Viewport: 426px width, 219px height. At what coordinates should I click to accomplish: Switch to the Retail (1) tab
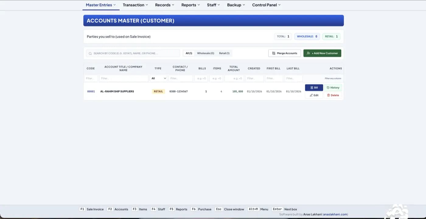pos(224,53)
